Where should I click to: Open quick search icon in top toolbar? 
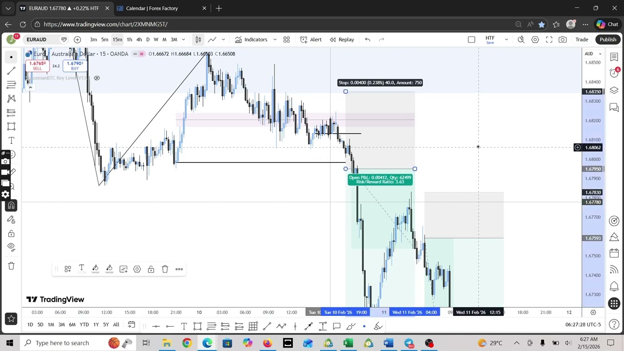tap(521, 39)
